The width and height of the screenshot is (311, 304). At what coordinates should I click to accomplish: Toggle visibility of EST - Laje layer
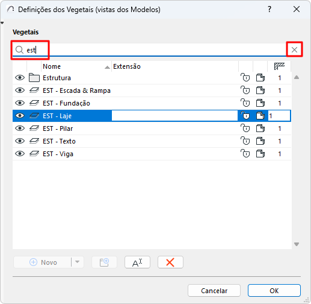(x=20, y=116)
